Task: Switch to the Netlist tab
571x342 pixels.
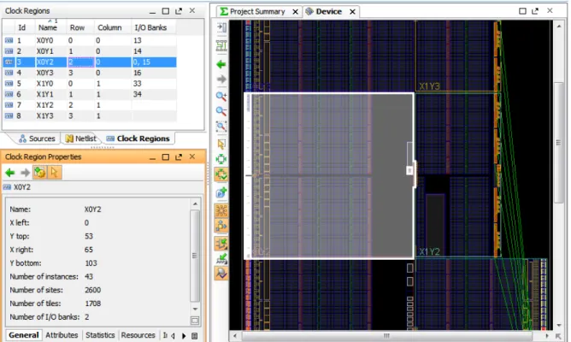Action: pos(81,139)
